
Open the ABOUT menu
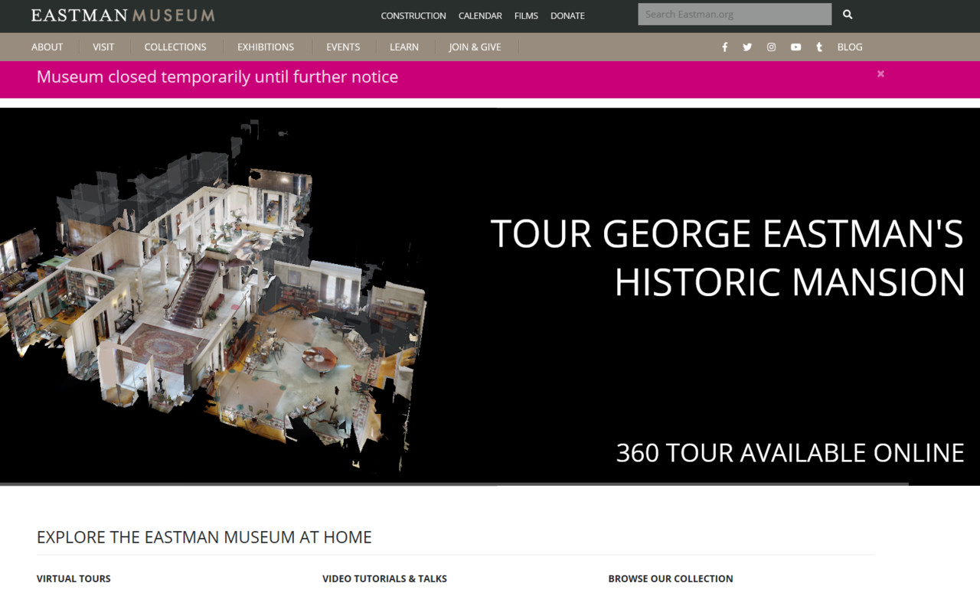pos(47,47)
